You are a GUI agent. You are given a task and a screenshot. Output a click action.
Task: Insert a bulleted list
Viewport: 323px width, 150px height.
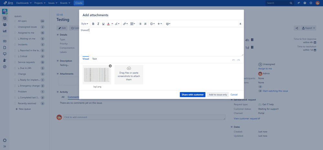140,24
